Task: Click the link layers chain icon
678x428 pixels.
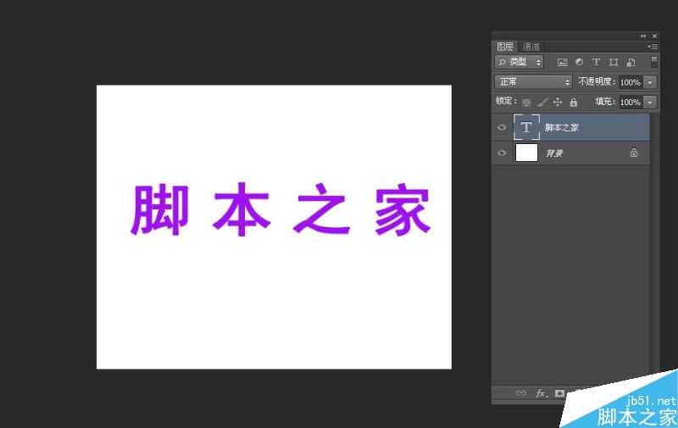Action: (521, 393)
